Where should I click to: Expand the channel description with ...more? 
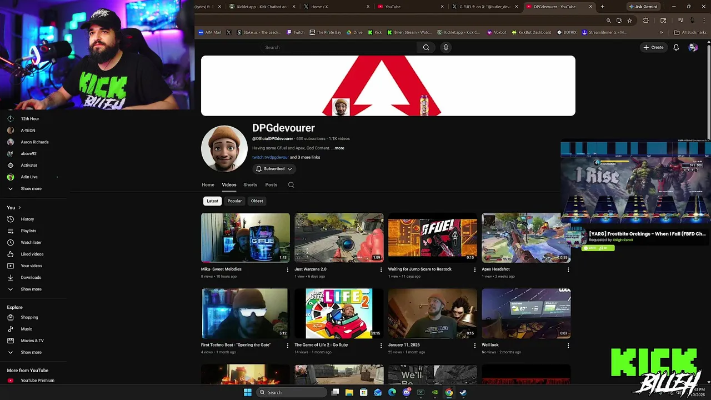click(338, 148)
